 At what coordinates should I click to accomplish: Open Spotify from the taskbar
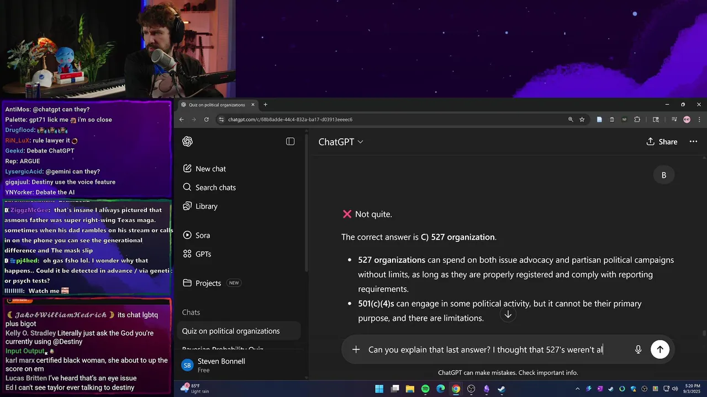pos(425,389)
